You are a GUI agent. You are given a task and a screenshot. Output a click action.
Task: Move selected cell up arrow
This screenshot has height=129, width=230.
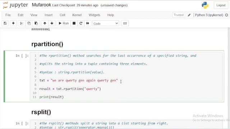(x=45, y=23)
